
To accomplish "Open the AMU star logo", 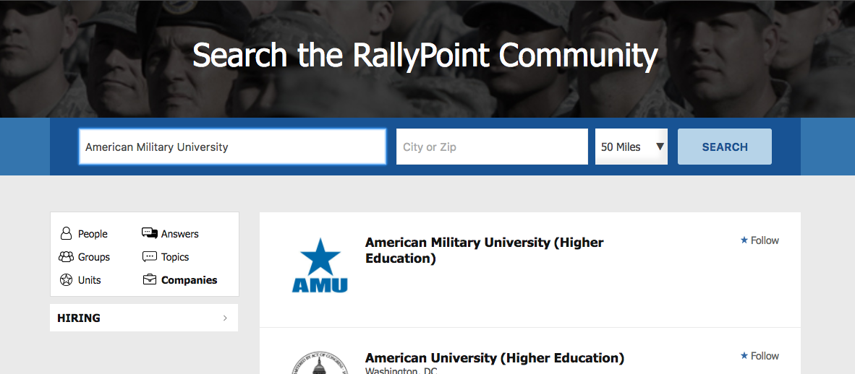I will click(320, 266).
